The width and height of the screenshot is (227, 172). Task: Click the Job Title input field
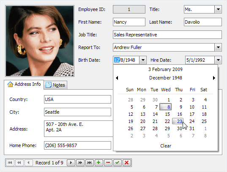(x=167, y=35)
